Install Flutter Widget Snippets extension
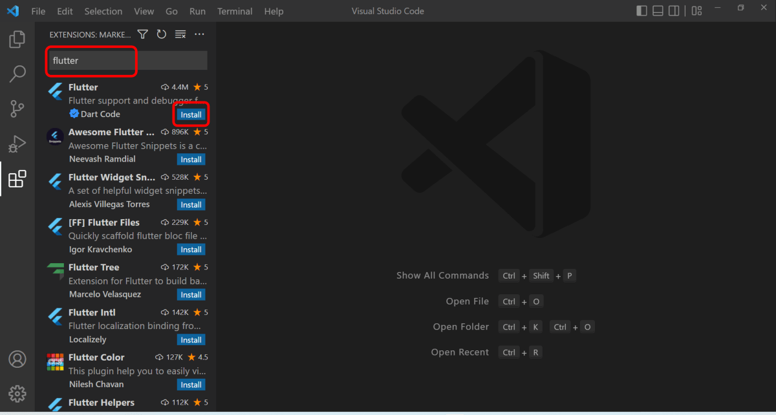This screenshot has width=776, height=415. pyautogui.click(x=191, y=205)
